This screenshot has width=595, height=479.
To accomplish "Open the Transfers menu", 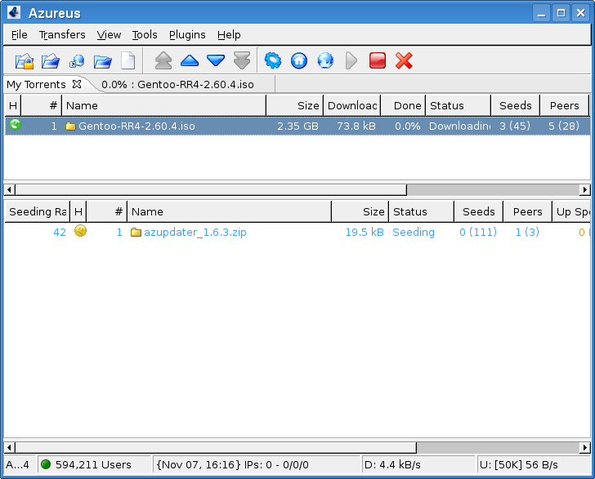I will (x=62, y=35).
